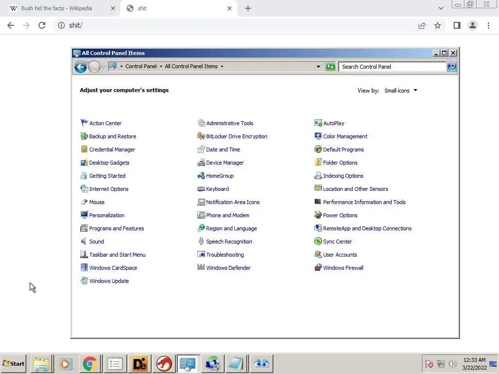Open the Personalization link

[x=107, y=215]
